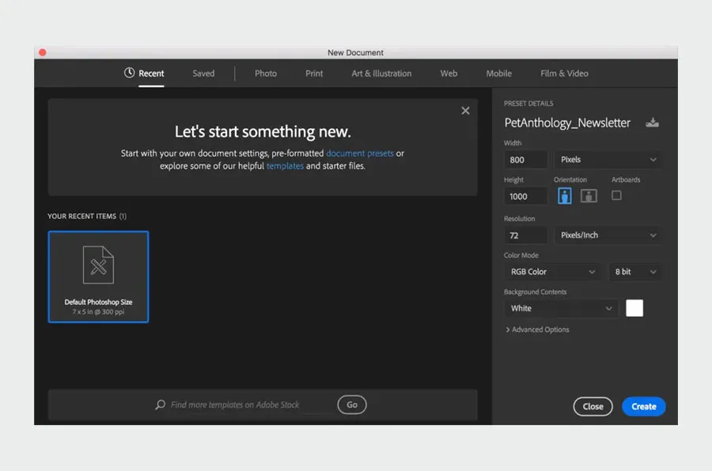Image resolution: width=712 pixels, height=471 pixels.
Task: Click the Adobe Stock search magnifier icon
Action: tap(161, 405)
